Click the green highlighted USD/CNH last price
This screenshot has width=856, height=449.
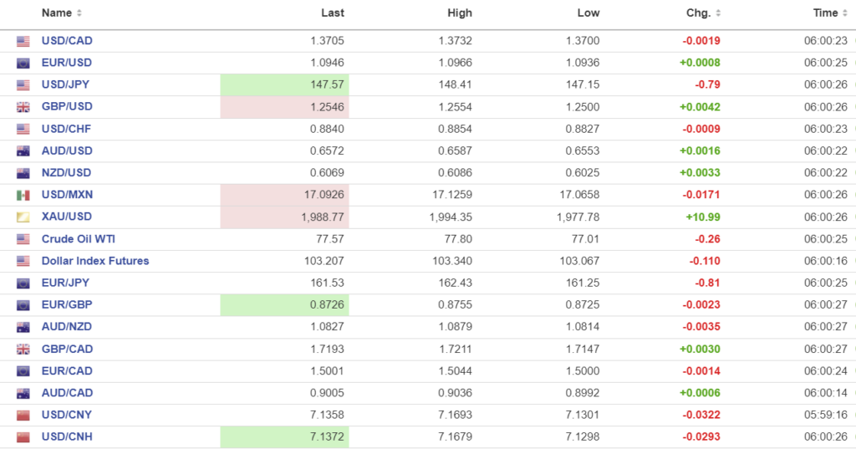[327, 437]
